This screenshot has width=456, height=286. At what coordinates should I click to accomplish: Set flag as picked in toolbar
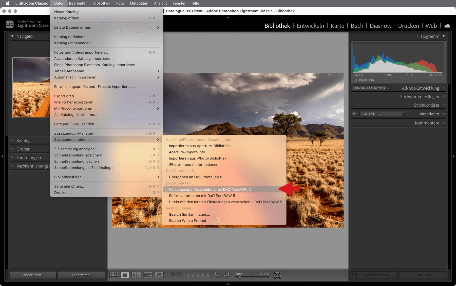coord(173,275)
